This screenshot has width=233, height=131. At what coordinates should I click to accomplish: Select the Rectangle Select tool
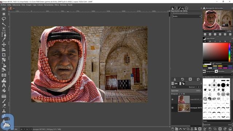tap(4, 9)
